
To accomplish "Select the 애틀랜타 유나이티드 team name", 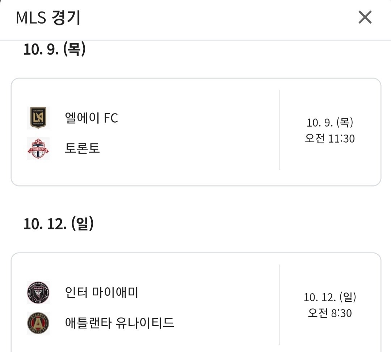I will tap(119, 323).
